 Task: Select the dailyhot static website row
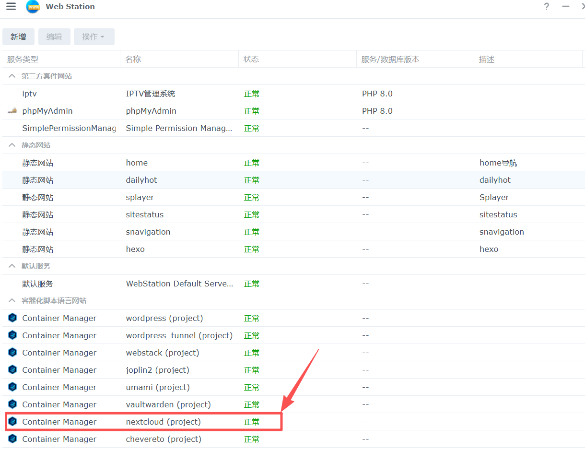[x=141, y=180]
